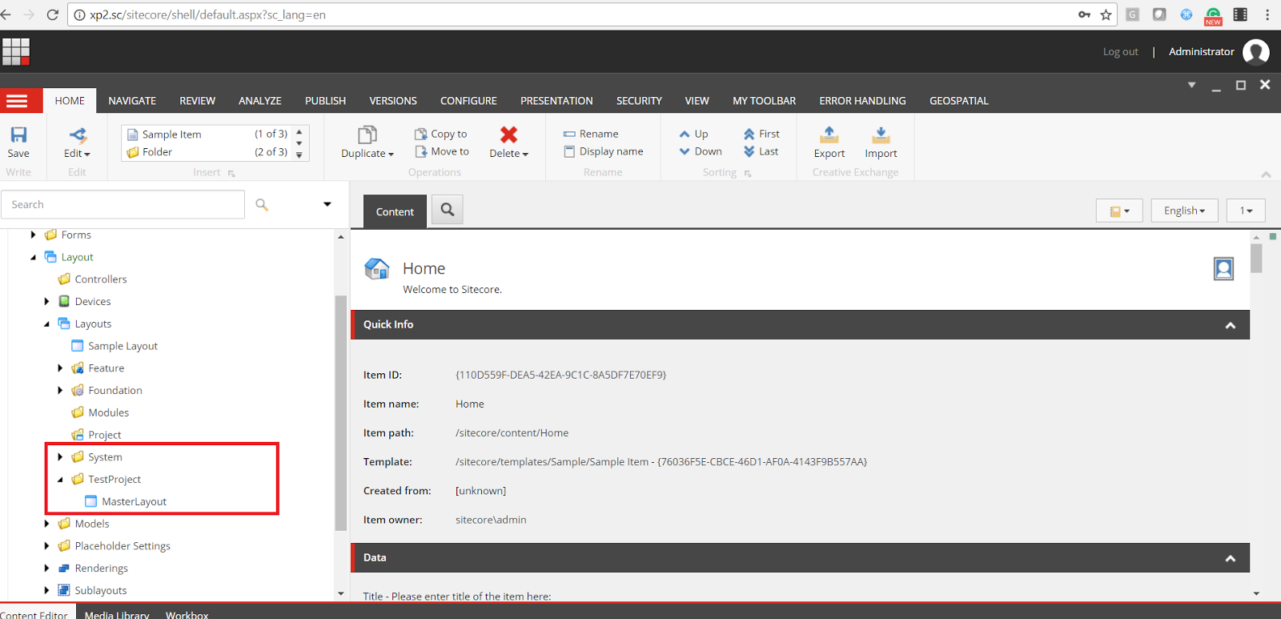Reload the page in the browser

53,14
